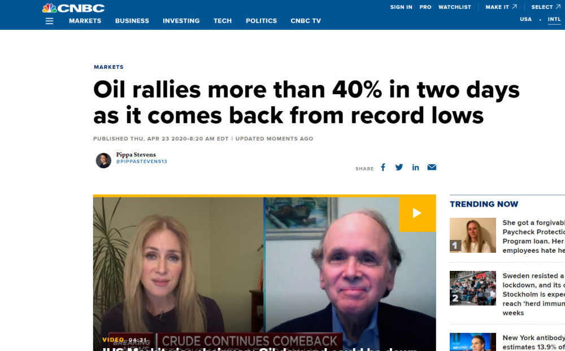
Task: Open trending story one thumbnail
Action: click(x=473, y=235)
